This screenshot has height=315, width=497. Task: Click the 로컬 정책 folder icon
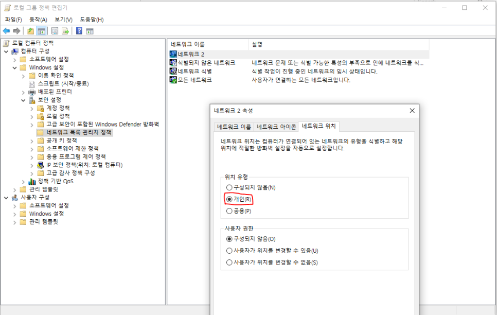[x=40, y=116]
